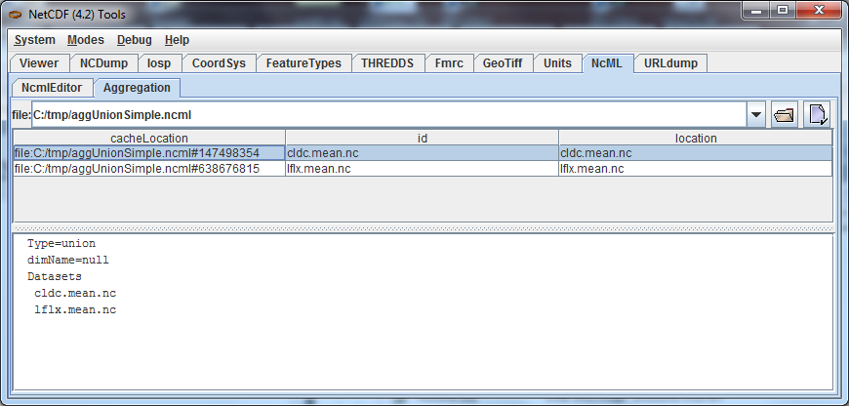Image resolution: width=849 pixels, height=406 pixels.
Task: Open the System menu
Action: point(34,40)
